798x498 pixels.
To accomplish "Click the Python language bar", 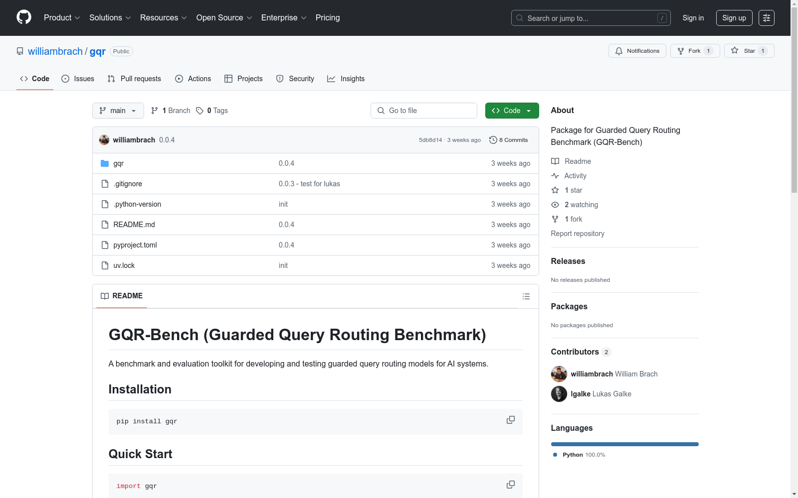I will 625,444.
